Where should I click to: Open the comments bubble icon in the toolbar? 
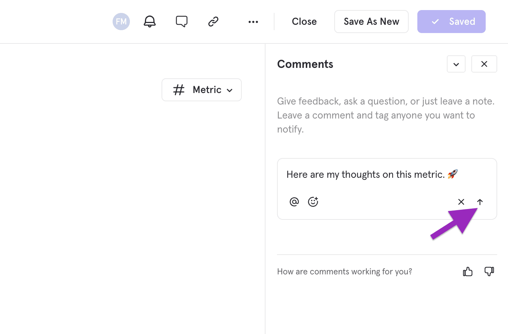(182, 22)
